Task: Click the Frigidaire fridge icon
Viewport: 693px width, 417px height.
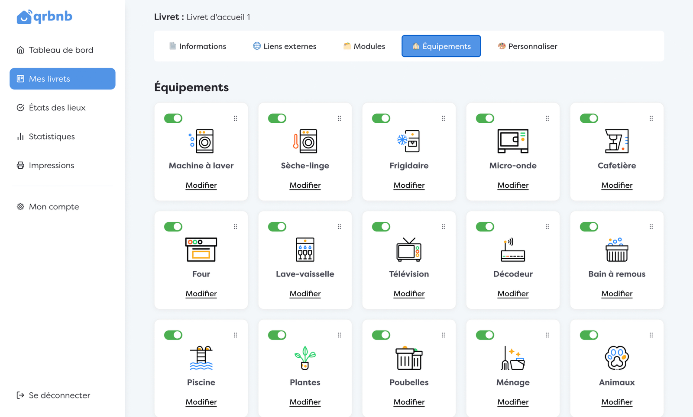Action: pos(409,141)
